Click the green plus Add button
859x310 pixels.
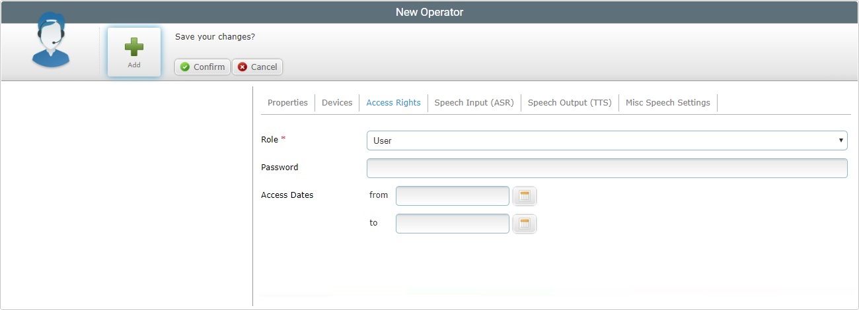(134, 52)
